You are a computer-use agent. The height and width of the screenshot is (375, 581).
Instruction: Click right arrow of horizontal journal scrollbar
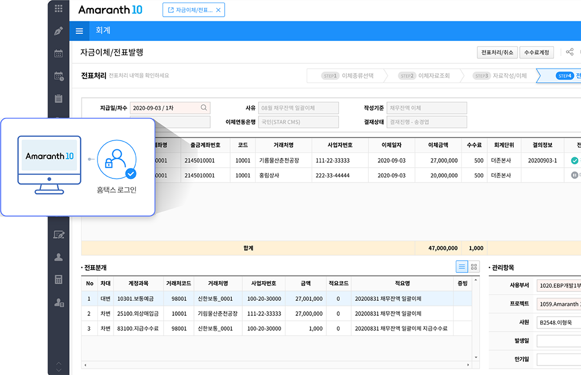coord(468,365)
